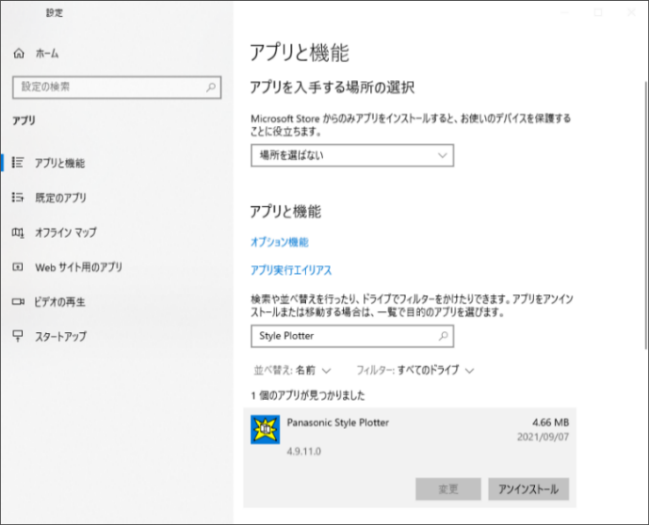
Task: Select スタートアップ in the sidebar menu
Action: (x=60, y=336)
